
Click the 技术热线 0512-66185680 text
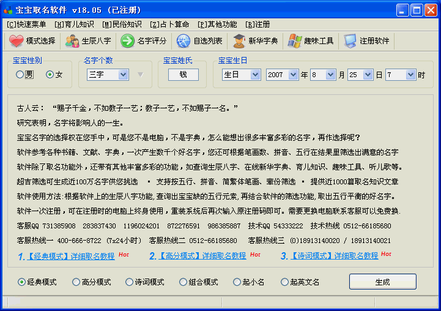click(350, 226)
